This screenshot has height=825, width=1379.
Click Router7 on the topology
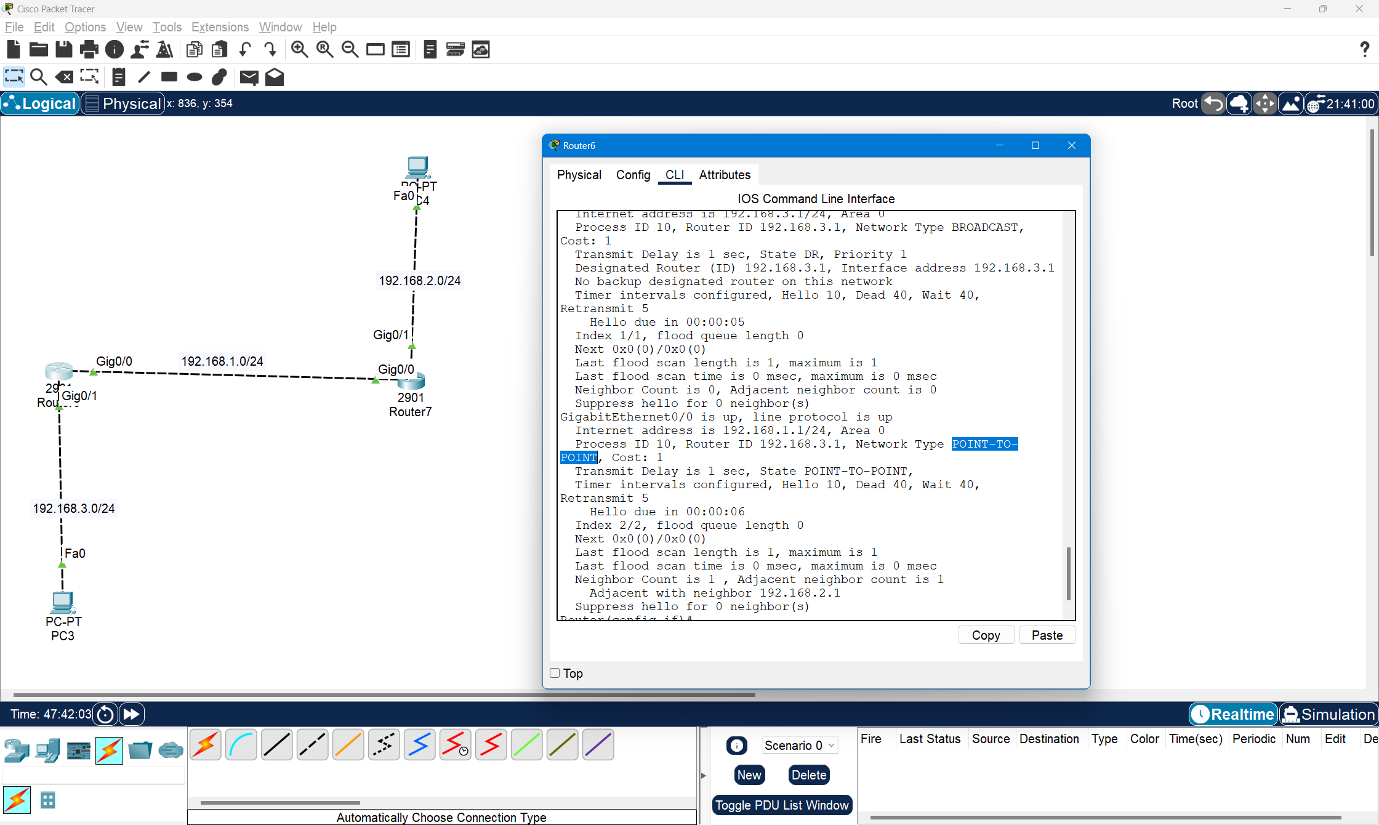coord(411,382)
